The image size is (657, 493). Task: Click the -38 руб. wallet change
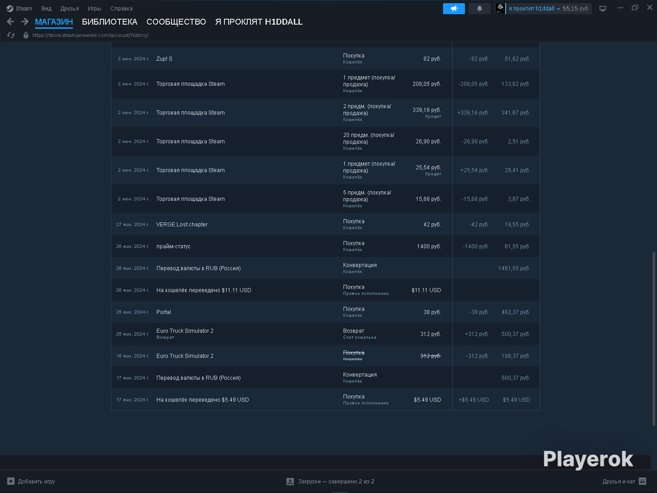pyautogui.click(x=479, y=312)
